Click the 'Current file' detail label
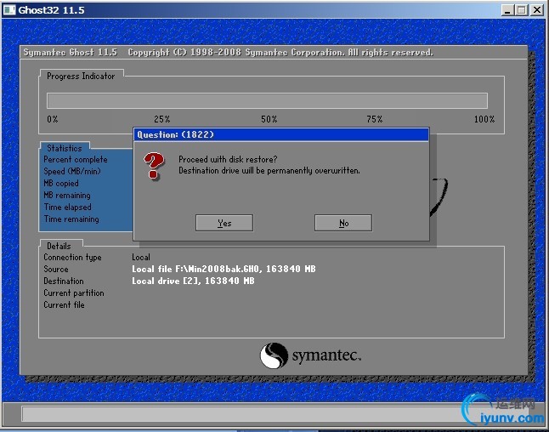549x432 pixels. click(64, 304)
